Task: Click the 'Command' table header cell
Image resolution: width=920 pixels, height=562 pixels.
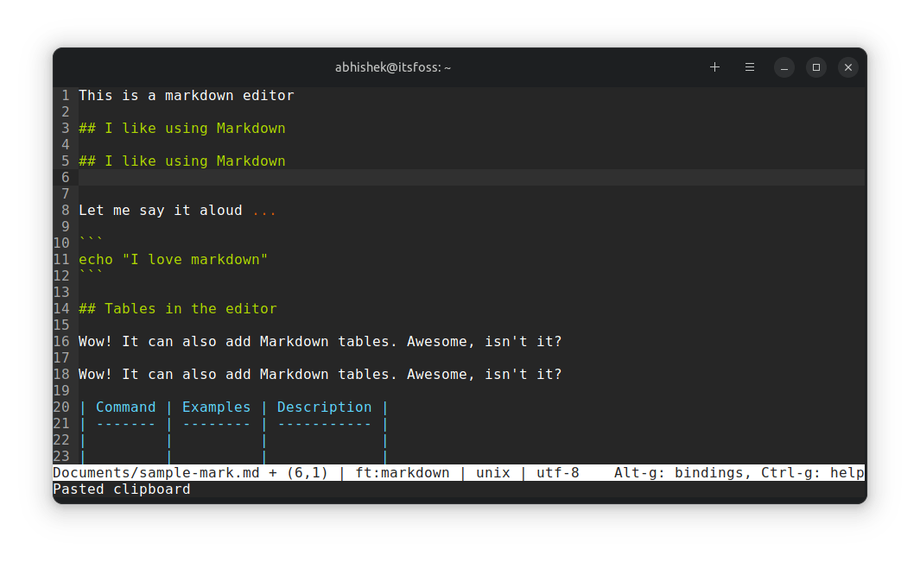Action: 125,407
